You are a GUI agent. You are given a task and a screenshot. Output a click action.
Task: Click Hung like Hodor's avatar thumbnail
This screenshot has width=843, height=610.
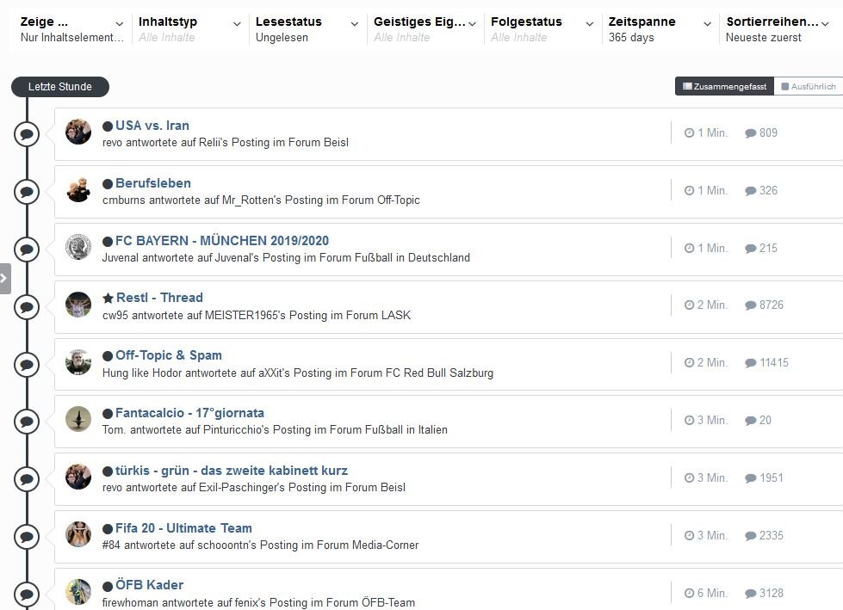click(78, 362)
